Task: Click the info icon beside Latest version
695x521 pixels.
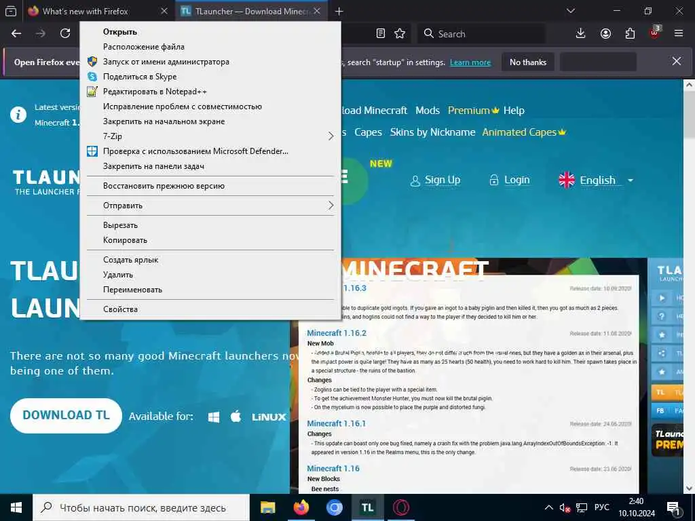Action: 18,115
